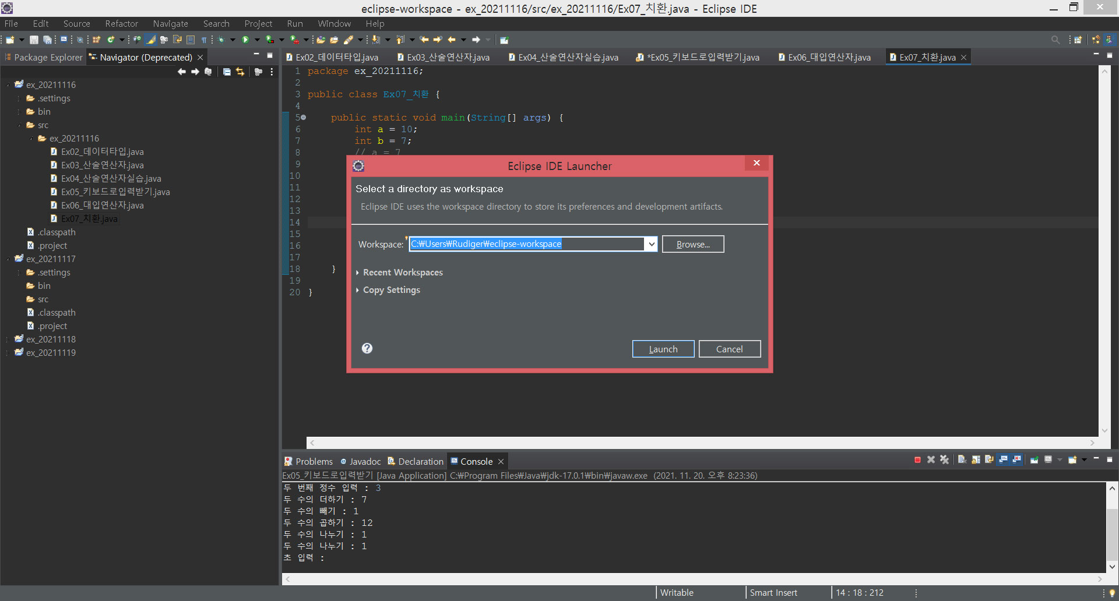Toggle Navigator Link with Editor

coord(240,72)
